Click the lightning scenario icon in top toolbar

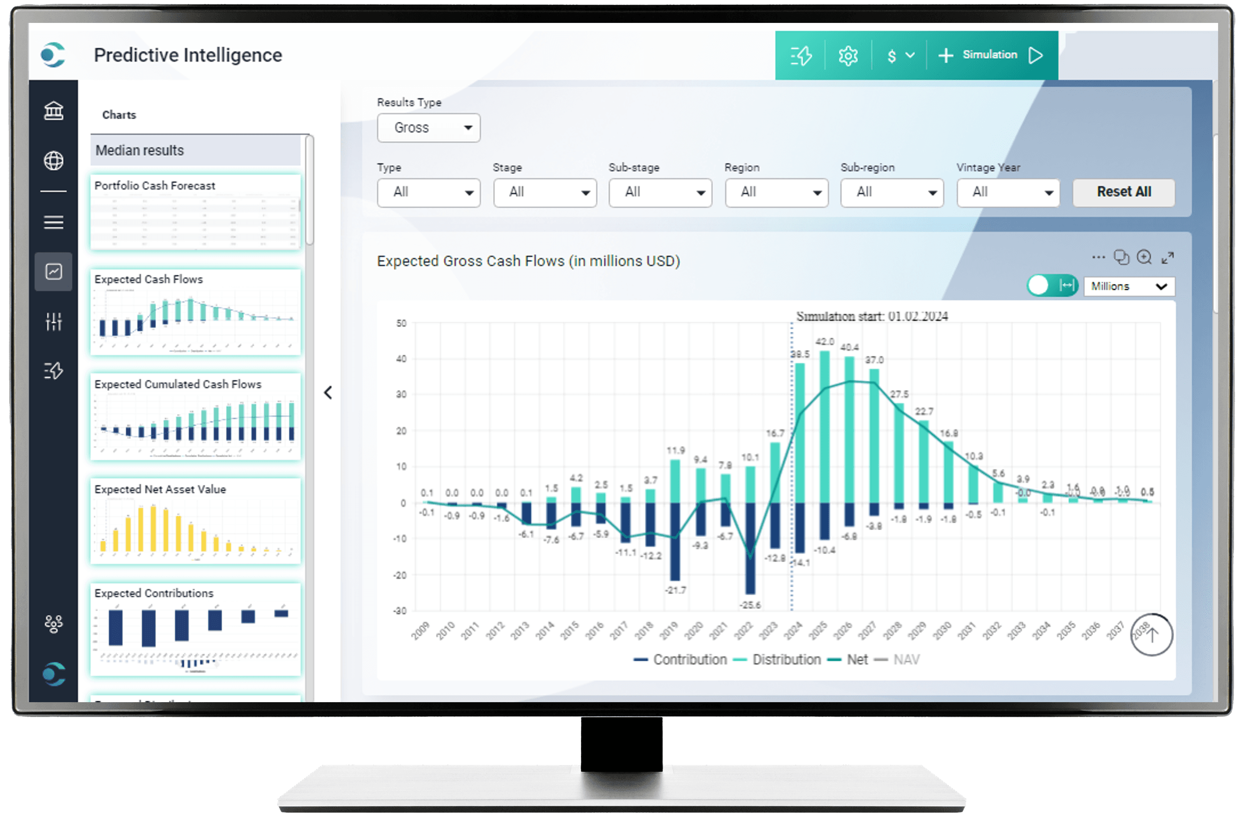coord(801,55)
